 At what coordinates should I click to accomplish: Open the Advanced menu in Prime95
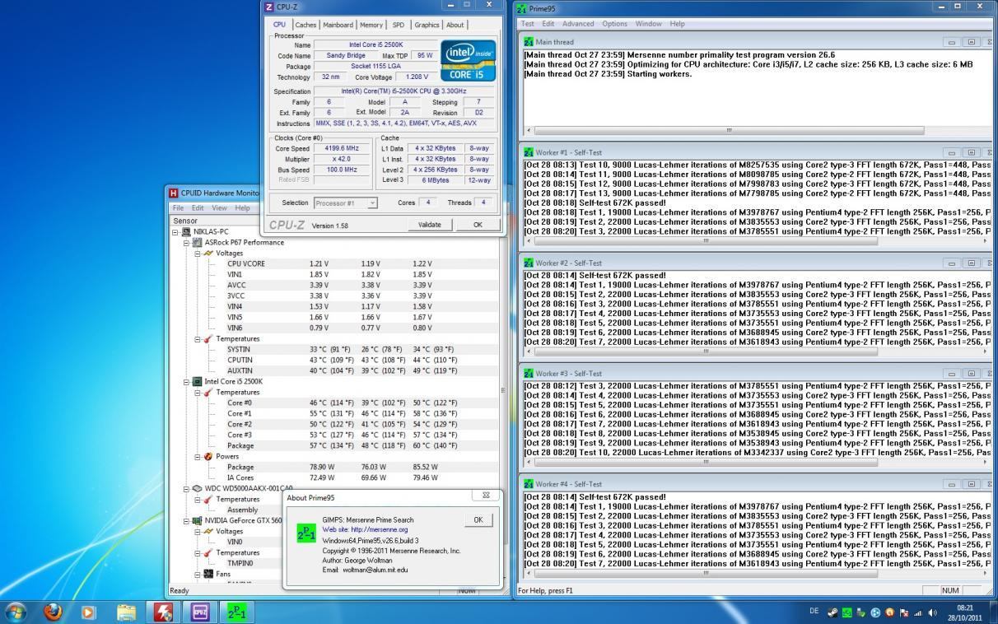click(578, 24)
